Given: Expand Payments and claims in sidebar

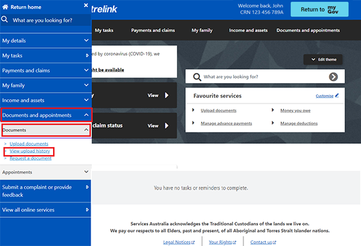Looking at the screenshot, I should click(x=45, y=70).
